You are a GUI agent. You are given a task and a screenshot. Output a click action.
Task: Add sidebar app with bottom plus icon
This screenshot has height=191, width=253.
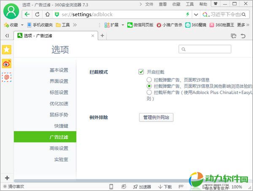point(7,178)
